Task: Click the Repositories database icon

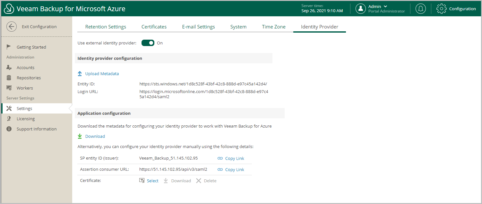Action: [9, 78]
